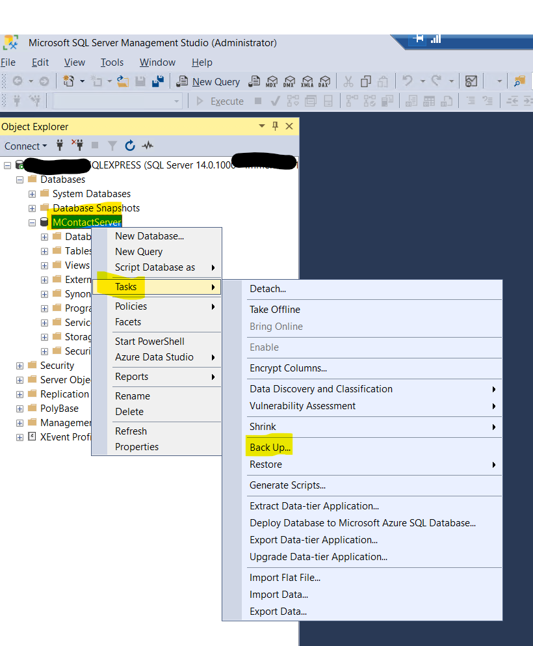This screenshot has width=533, height=646.
Task: Collapse the SQLEXPRESS server node
Action: 7,166
